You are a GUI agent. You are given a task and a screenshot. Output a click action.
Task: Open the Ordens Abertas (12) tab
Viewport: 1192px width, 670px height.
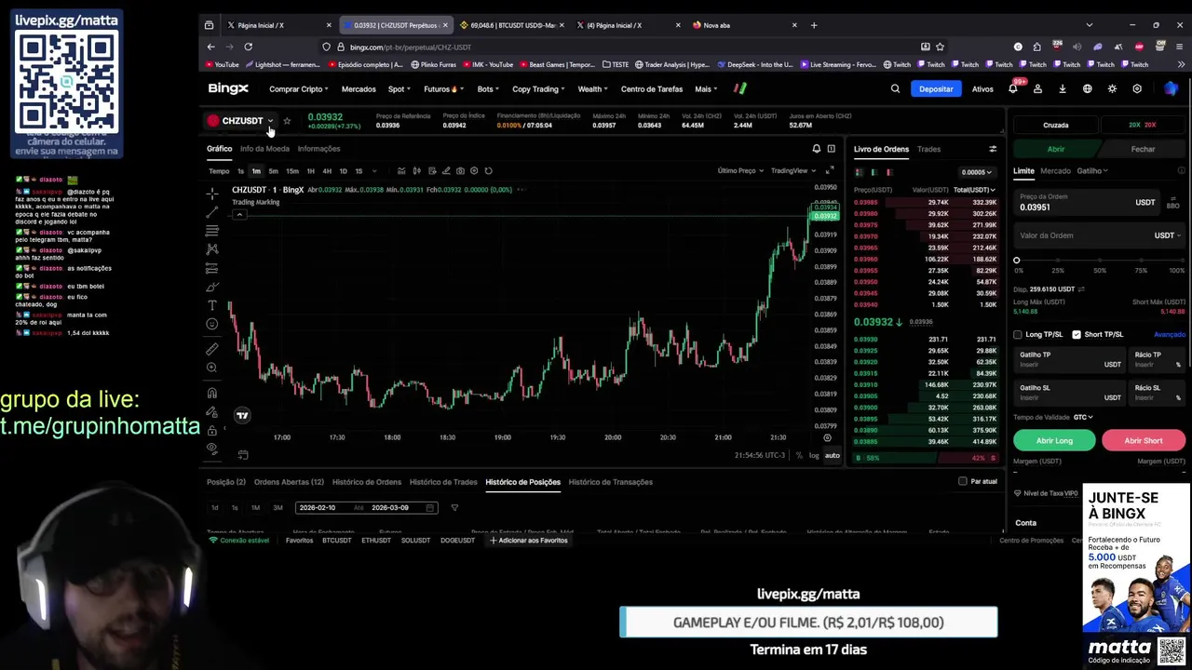pyautogui.click(x=289, y=482)
